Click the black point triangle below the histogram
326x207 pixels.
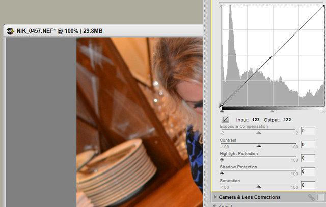[x=222, y=111]
